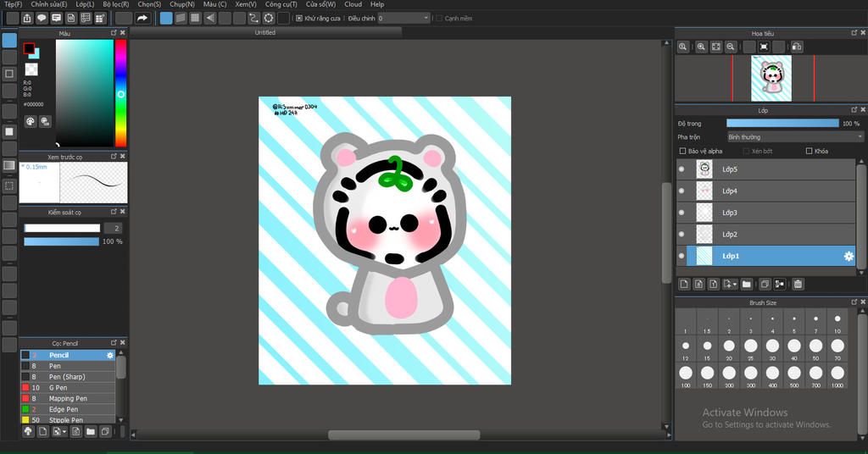868x454 pixels.
Task: Open the Lớp(L) menu
Action: (85, 4)
